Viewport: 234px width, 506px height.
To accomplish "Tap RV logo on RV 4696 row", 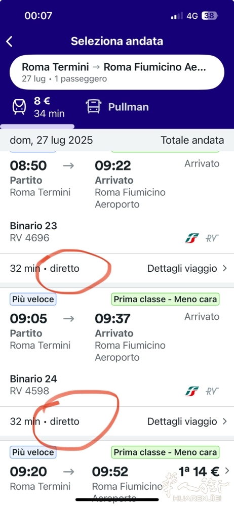I will pyautogui.click(x=212, y=238).
